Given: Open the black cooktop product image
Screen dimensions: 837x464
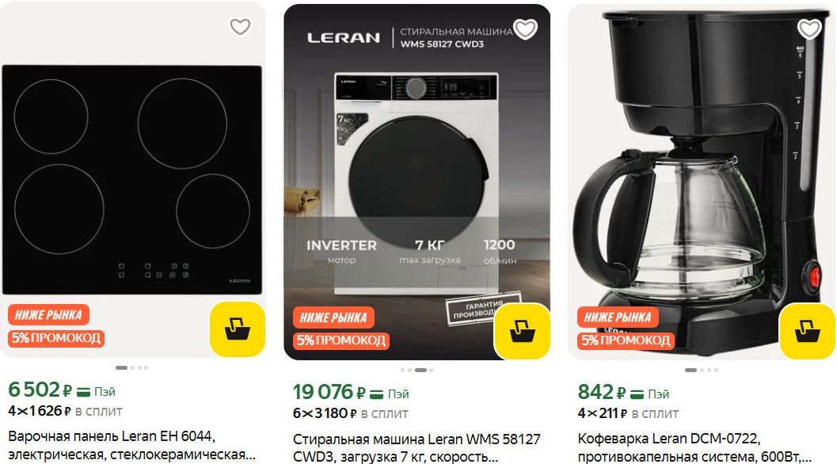Looking at the screenshot, I should [x=132, y=180].
